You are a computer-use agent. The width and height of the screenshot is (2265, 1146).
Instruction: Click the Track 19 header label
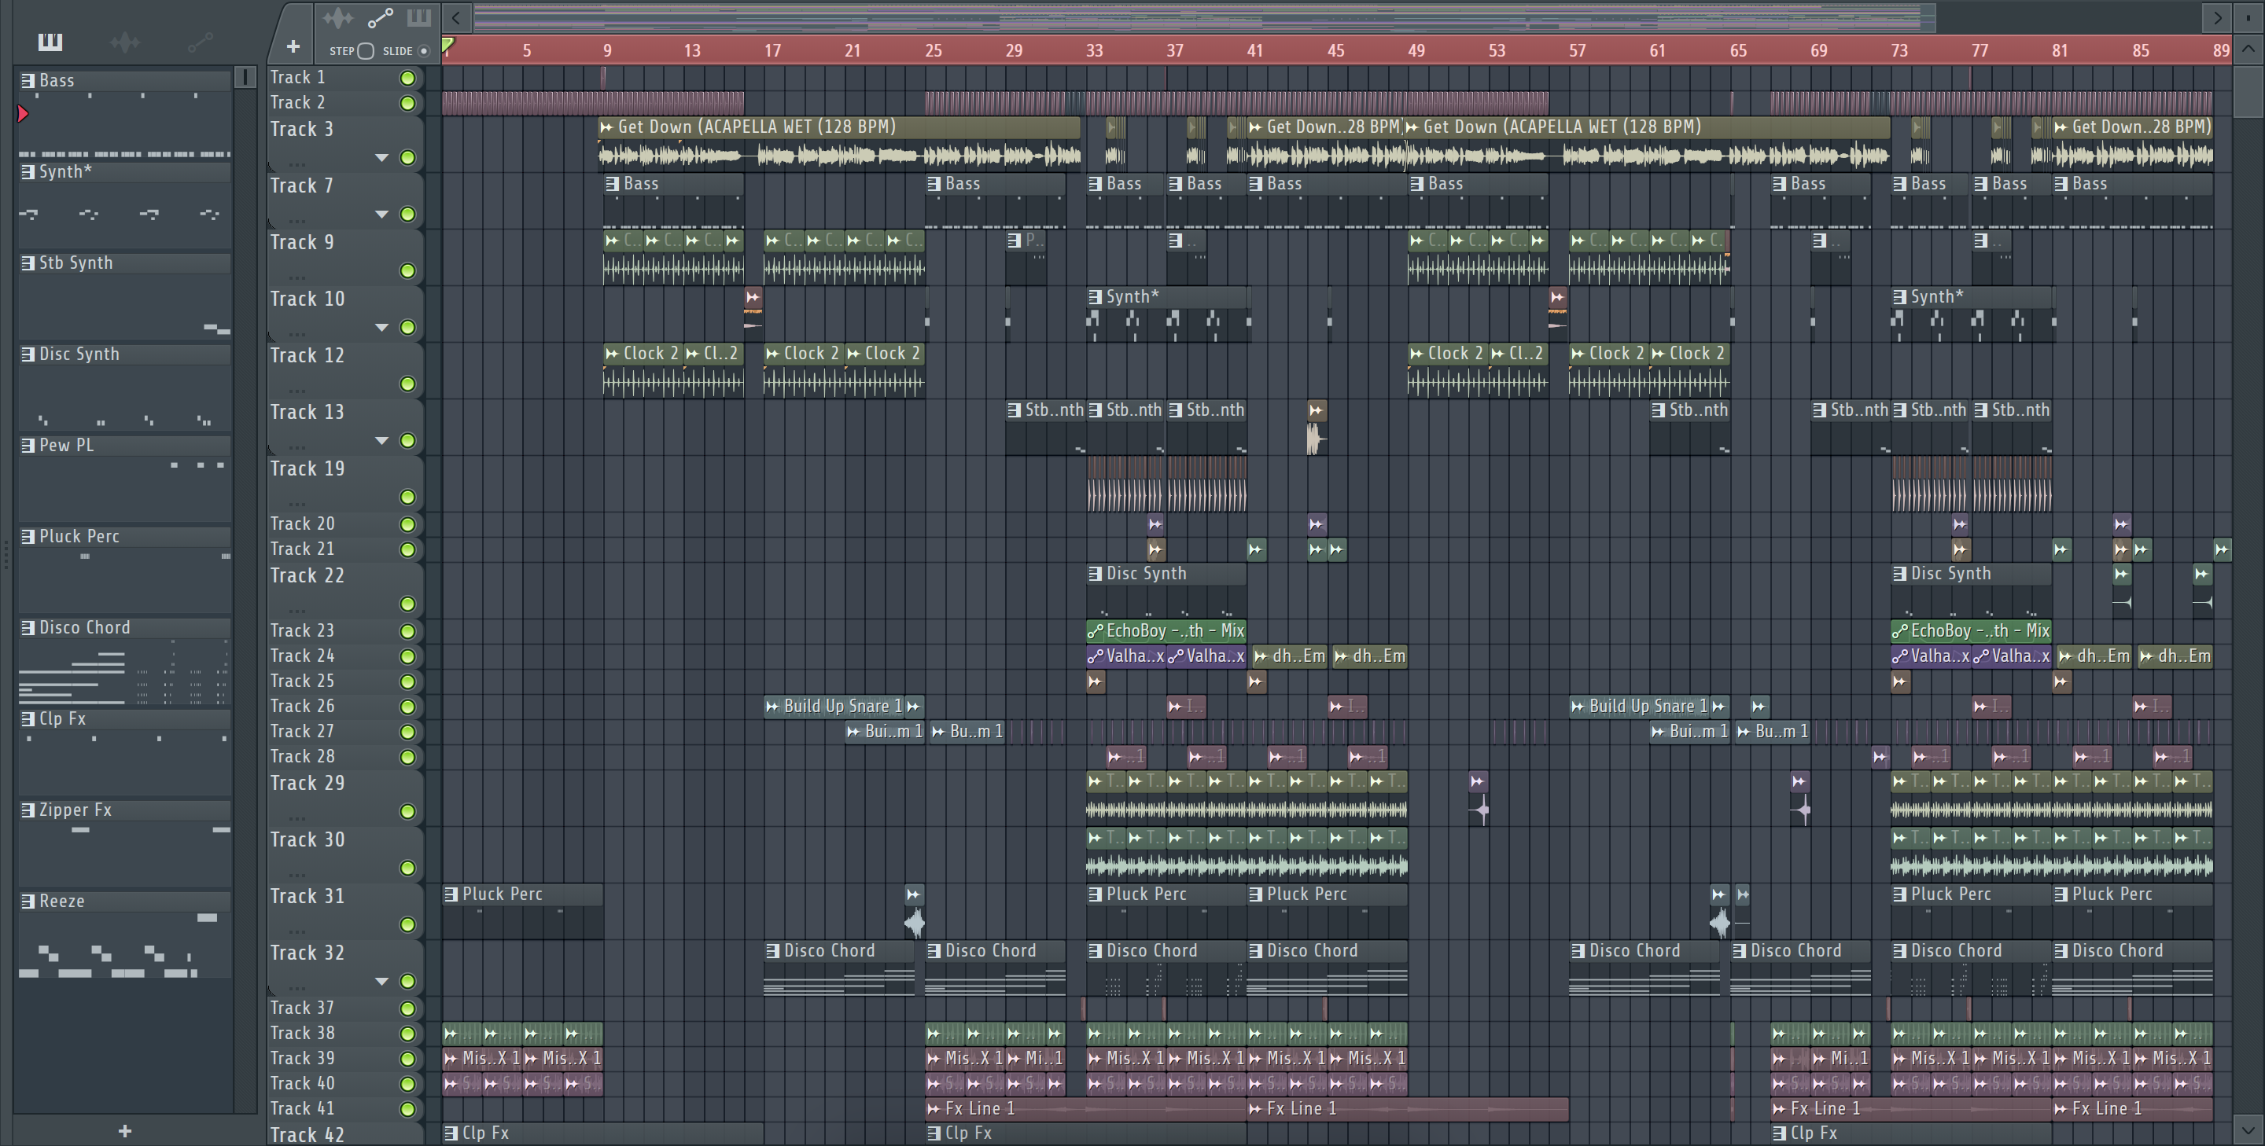tap(307, 468)
